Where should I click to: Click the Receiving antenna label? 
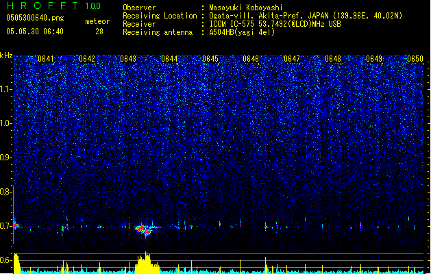(x=158, y=32)
